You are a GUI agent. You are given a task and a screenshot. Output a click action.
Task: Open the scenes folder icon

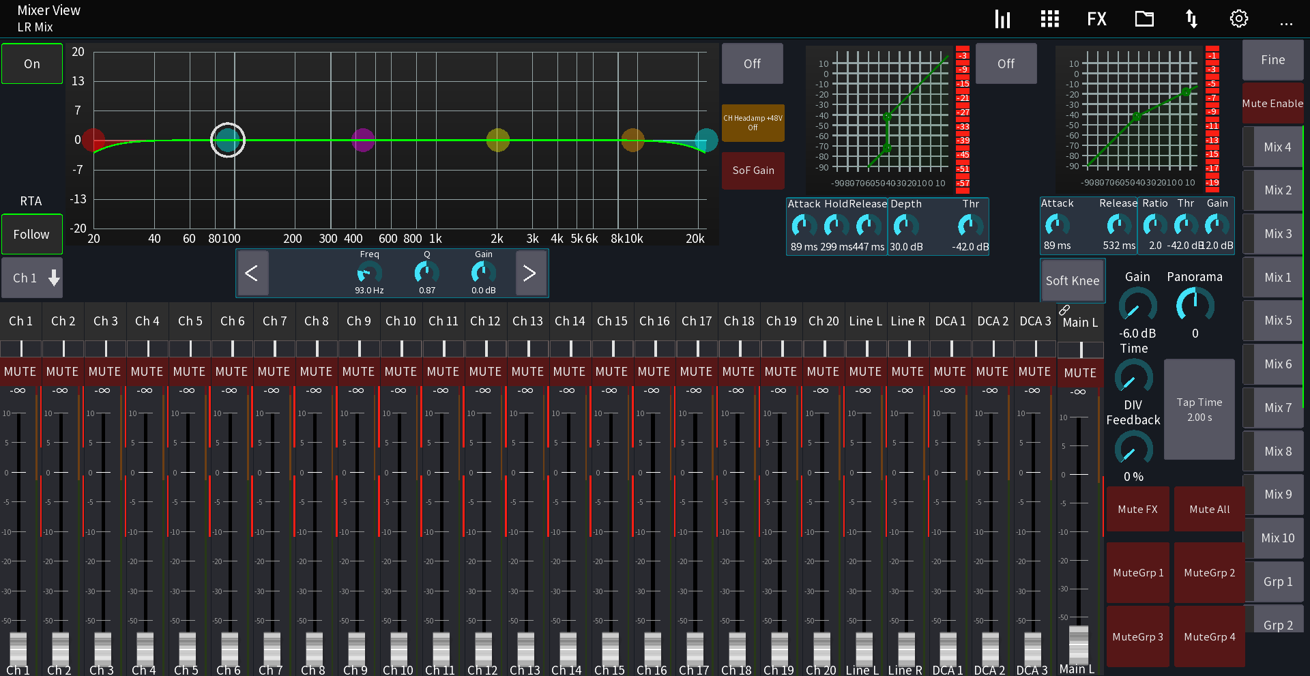[x=1144, y=18]
